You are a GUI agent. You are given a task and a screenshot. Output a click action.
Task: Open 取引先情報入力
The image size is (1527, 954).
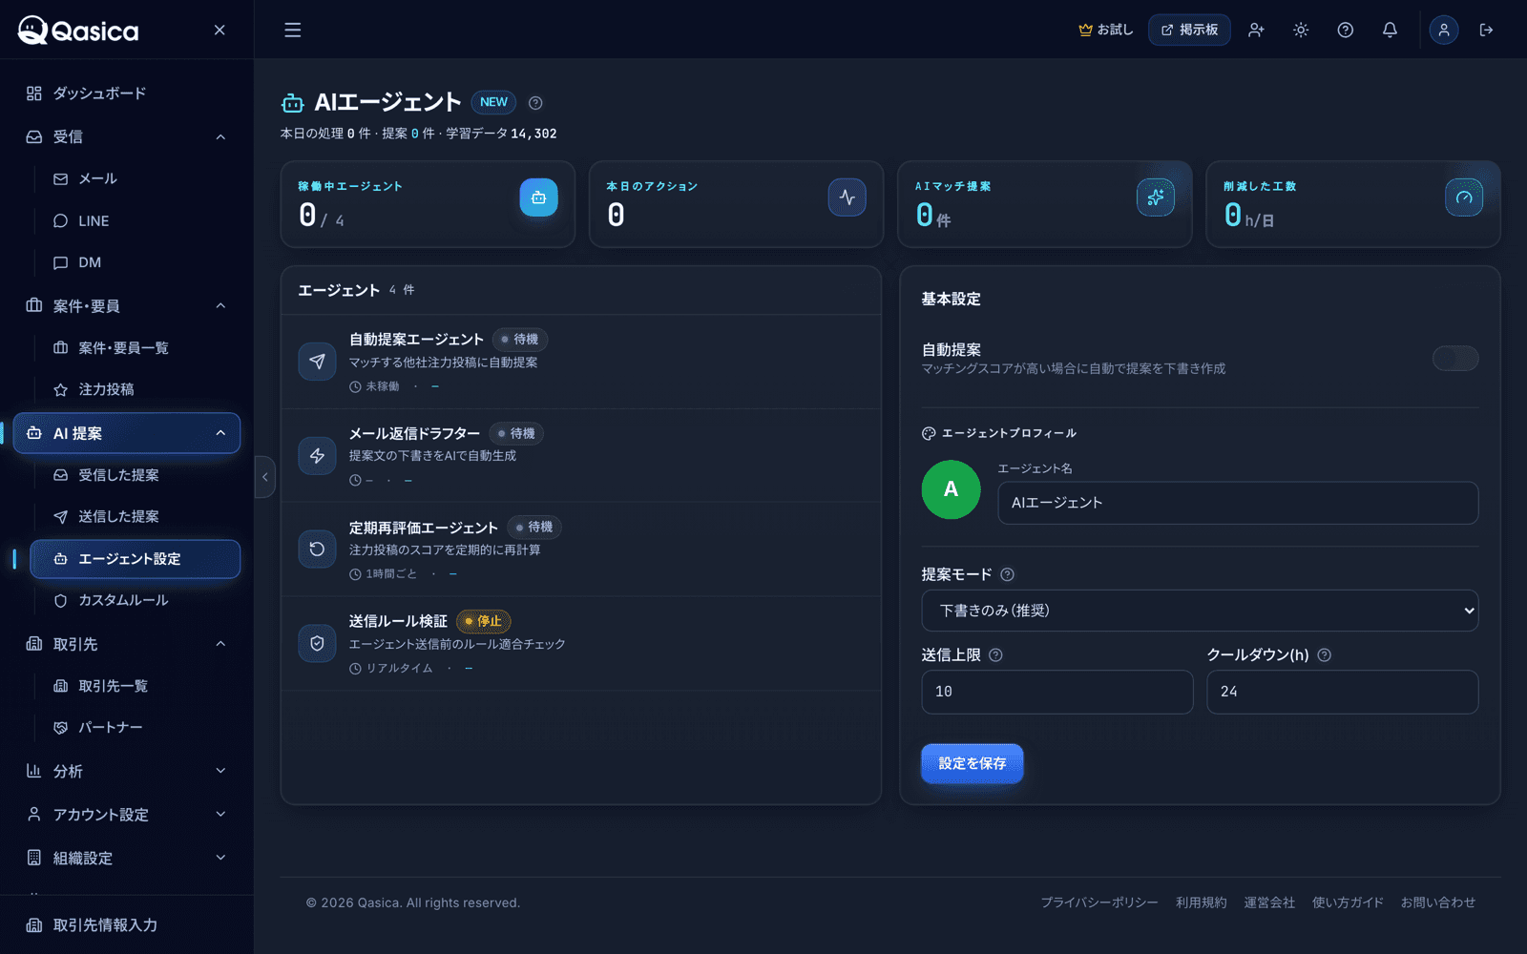(127, 924)
